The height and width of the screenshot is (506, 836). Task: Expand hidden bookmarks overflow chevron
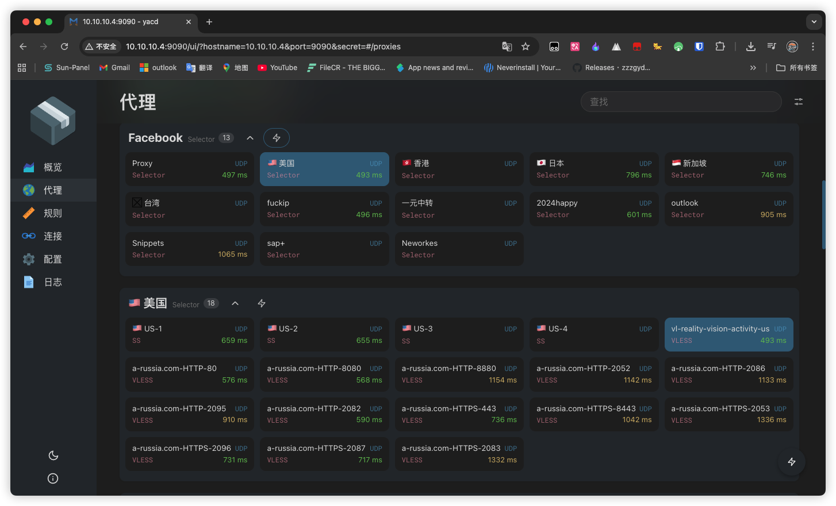(753, 68)
